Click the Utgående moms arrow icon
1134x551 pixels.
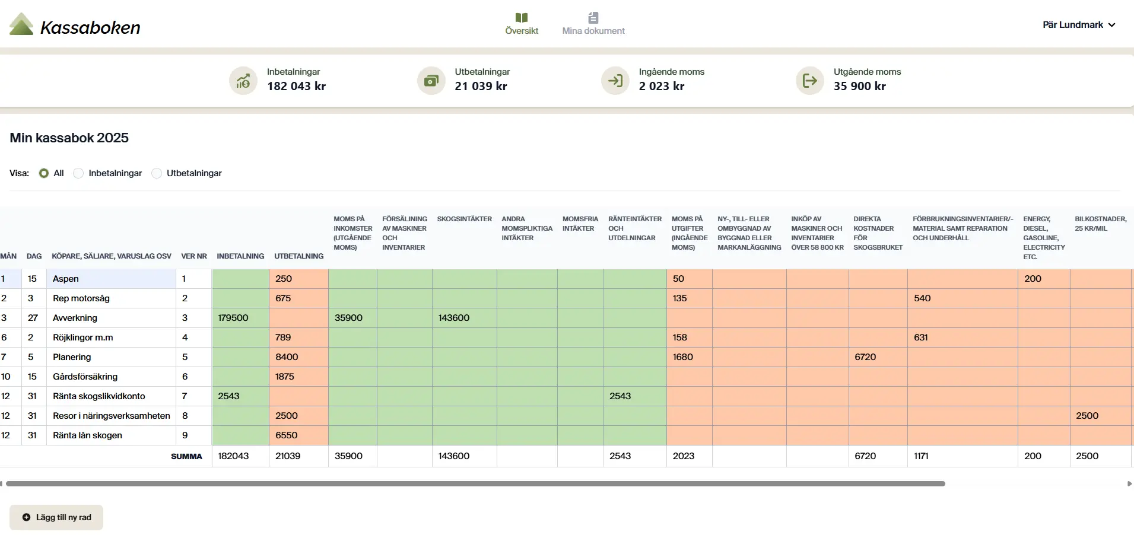tap(810, 81)
